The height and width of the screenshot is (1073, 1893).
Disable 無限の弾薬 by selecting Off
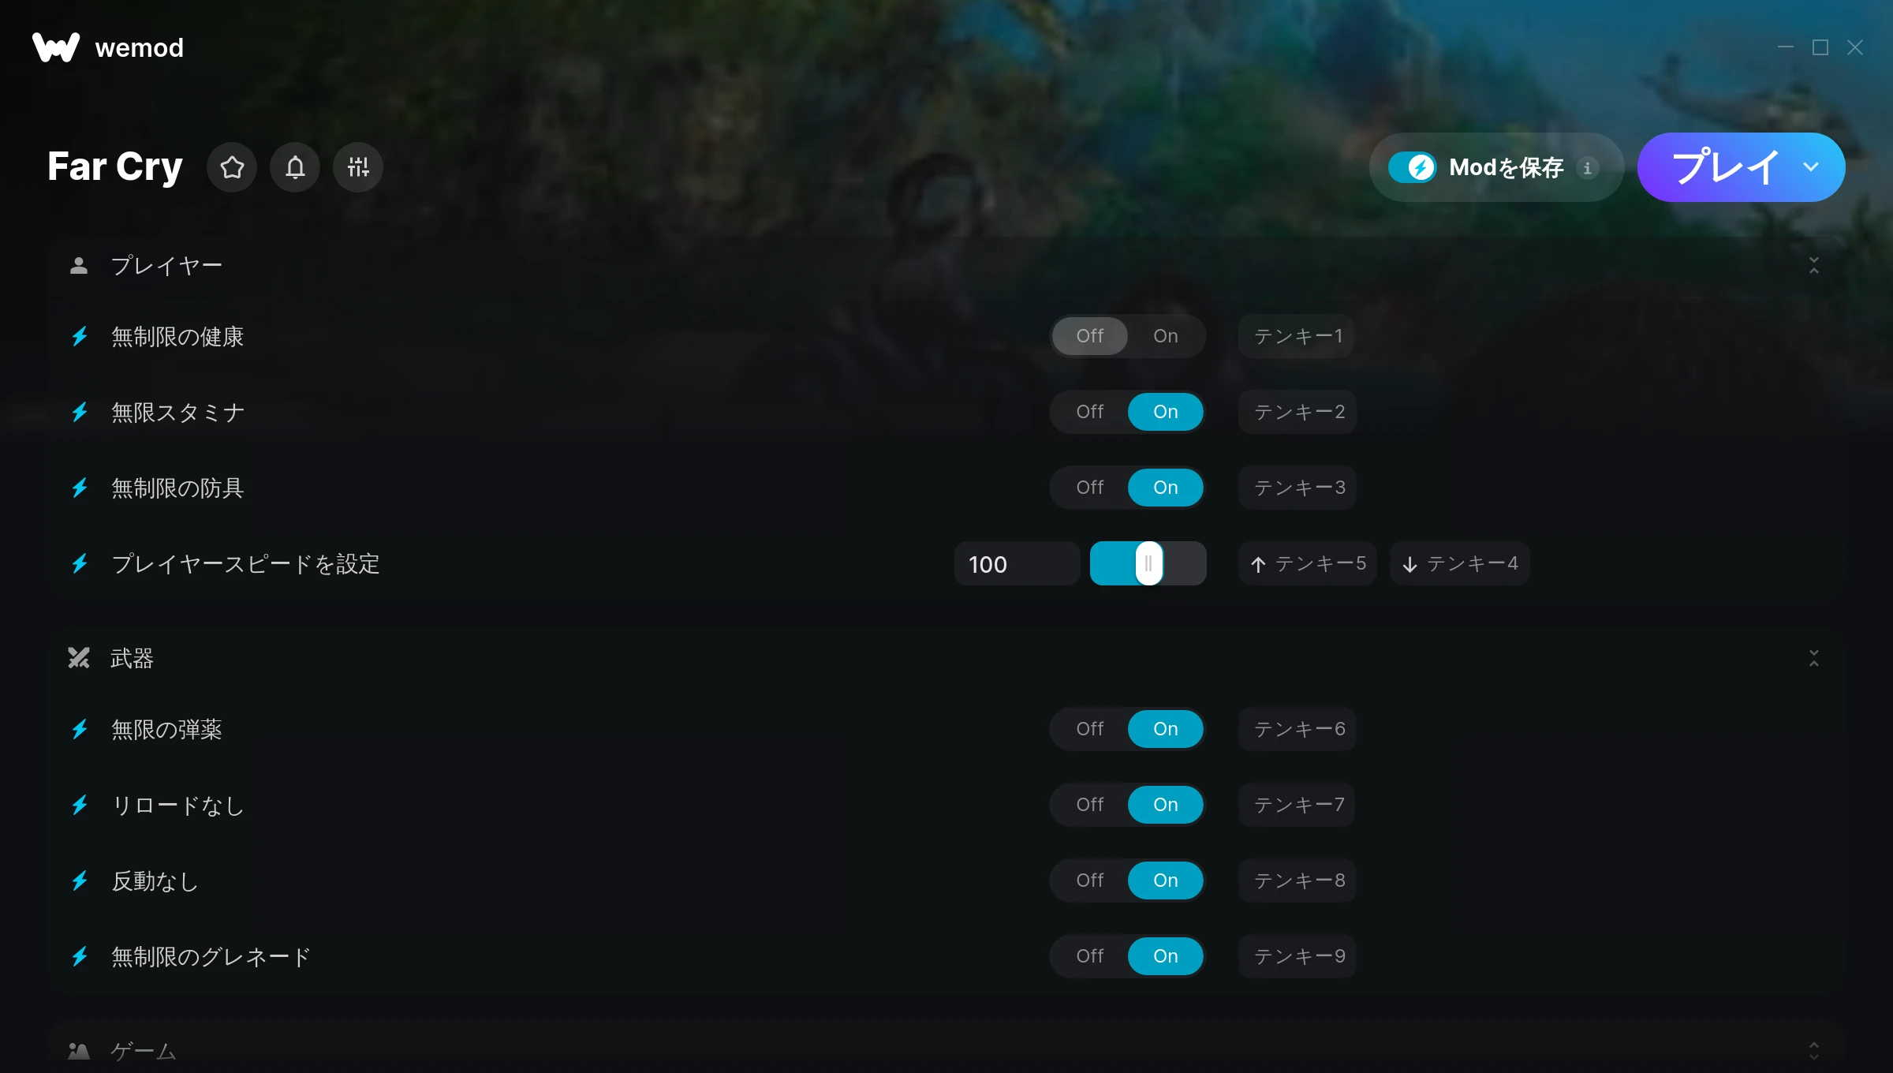[x=1090, y=729]
